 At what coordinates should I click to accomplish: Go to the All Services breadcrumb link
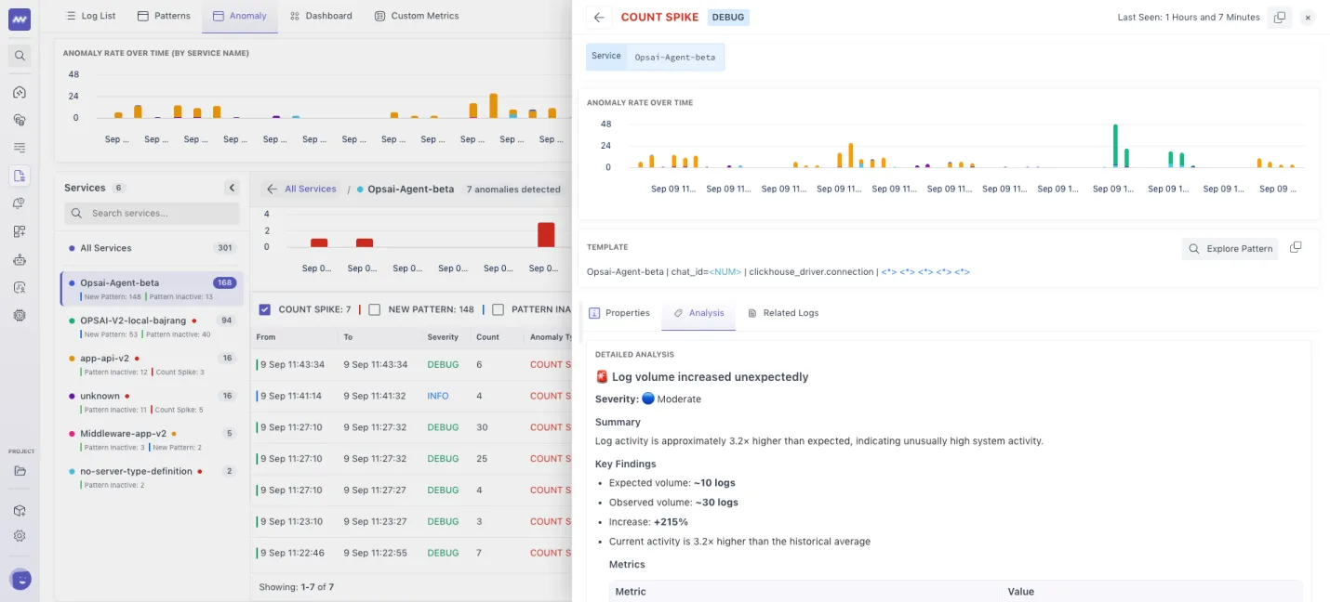click(310, 189)
